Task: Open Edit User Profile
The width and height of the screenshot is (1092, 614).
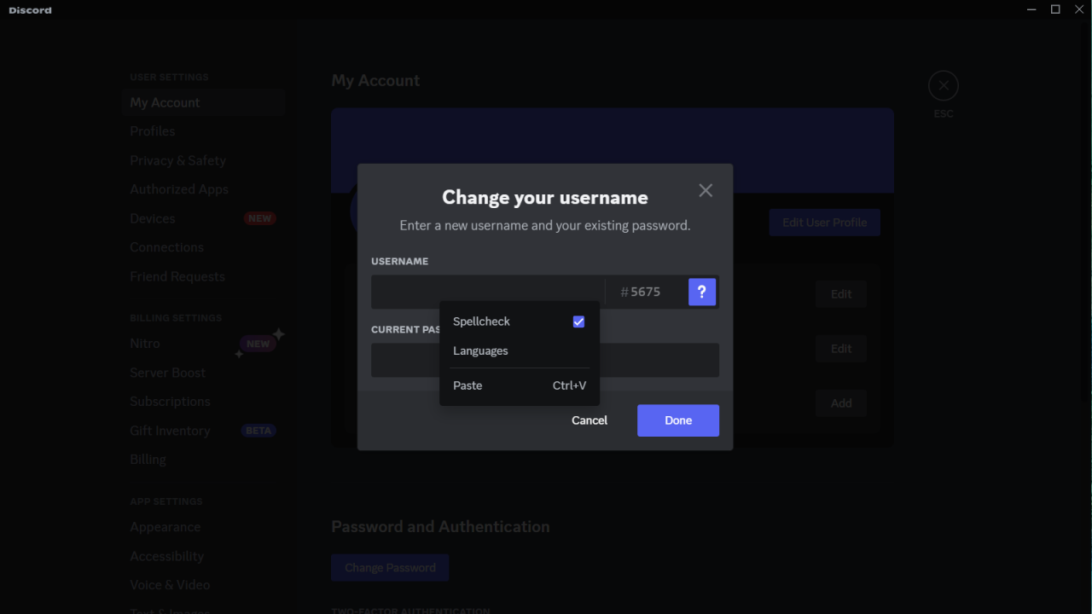Action: [x=824, y=222]
